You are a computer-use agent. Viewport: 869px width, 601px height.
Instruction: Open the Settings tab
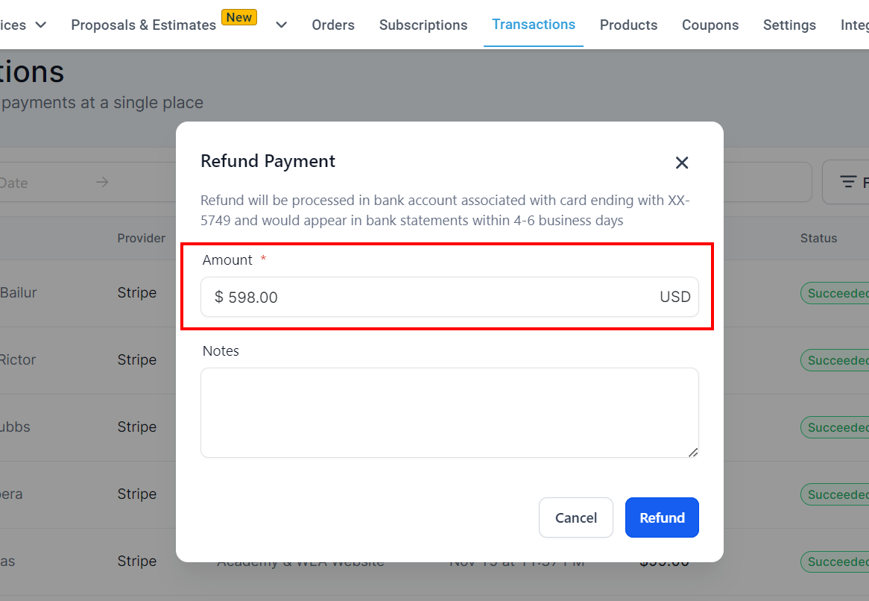[789, 25]
